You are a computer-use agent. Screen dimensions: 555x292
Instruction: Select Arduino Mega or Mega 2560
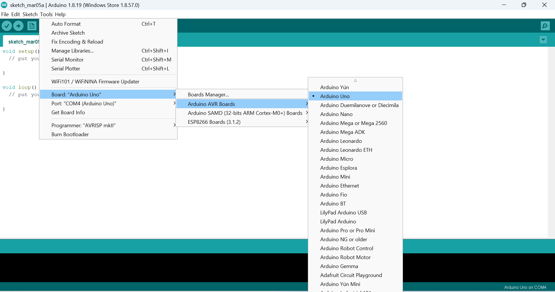354,123
